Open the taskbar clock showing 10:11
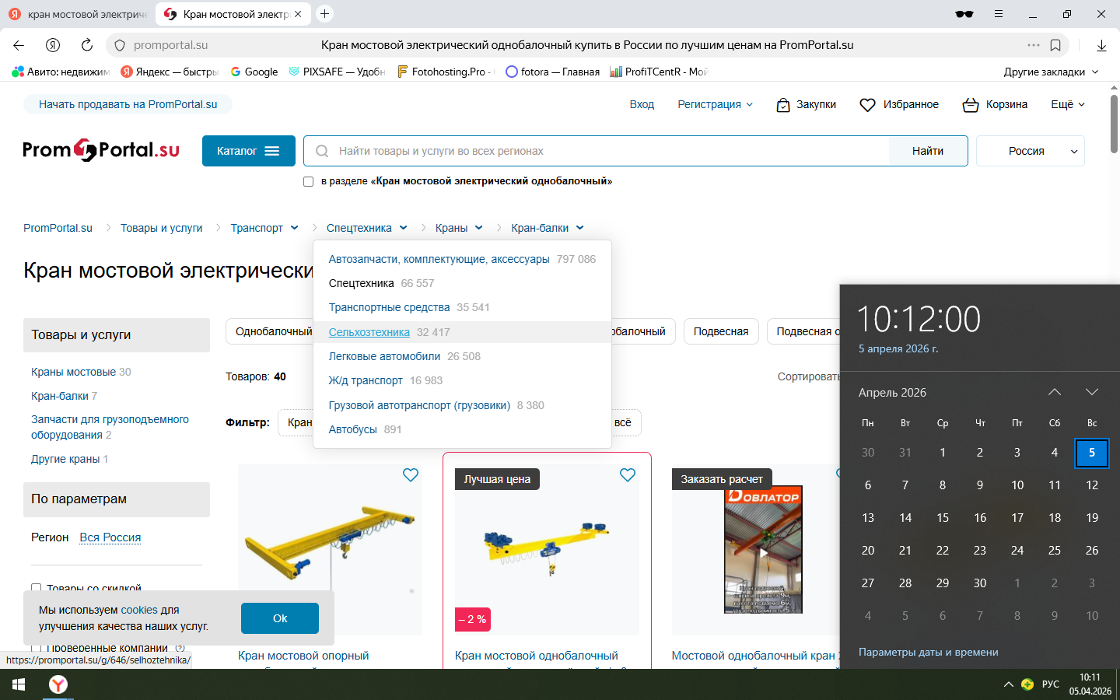 coord(1090,684)
